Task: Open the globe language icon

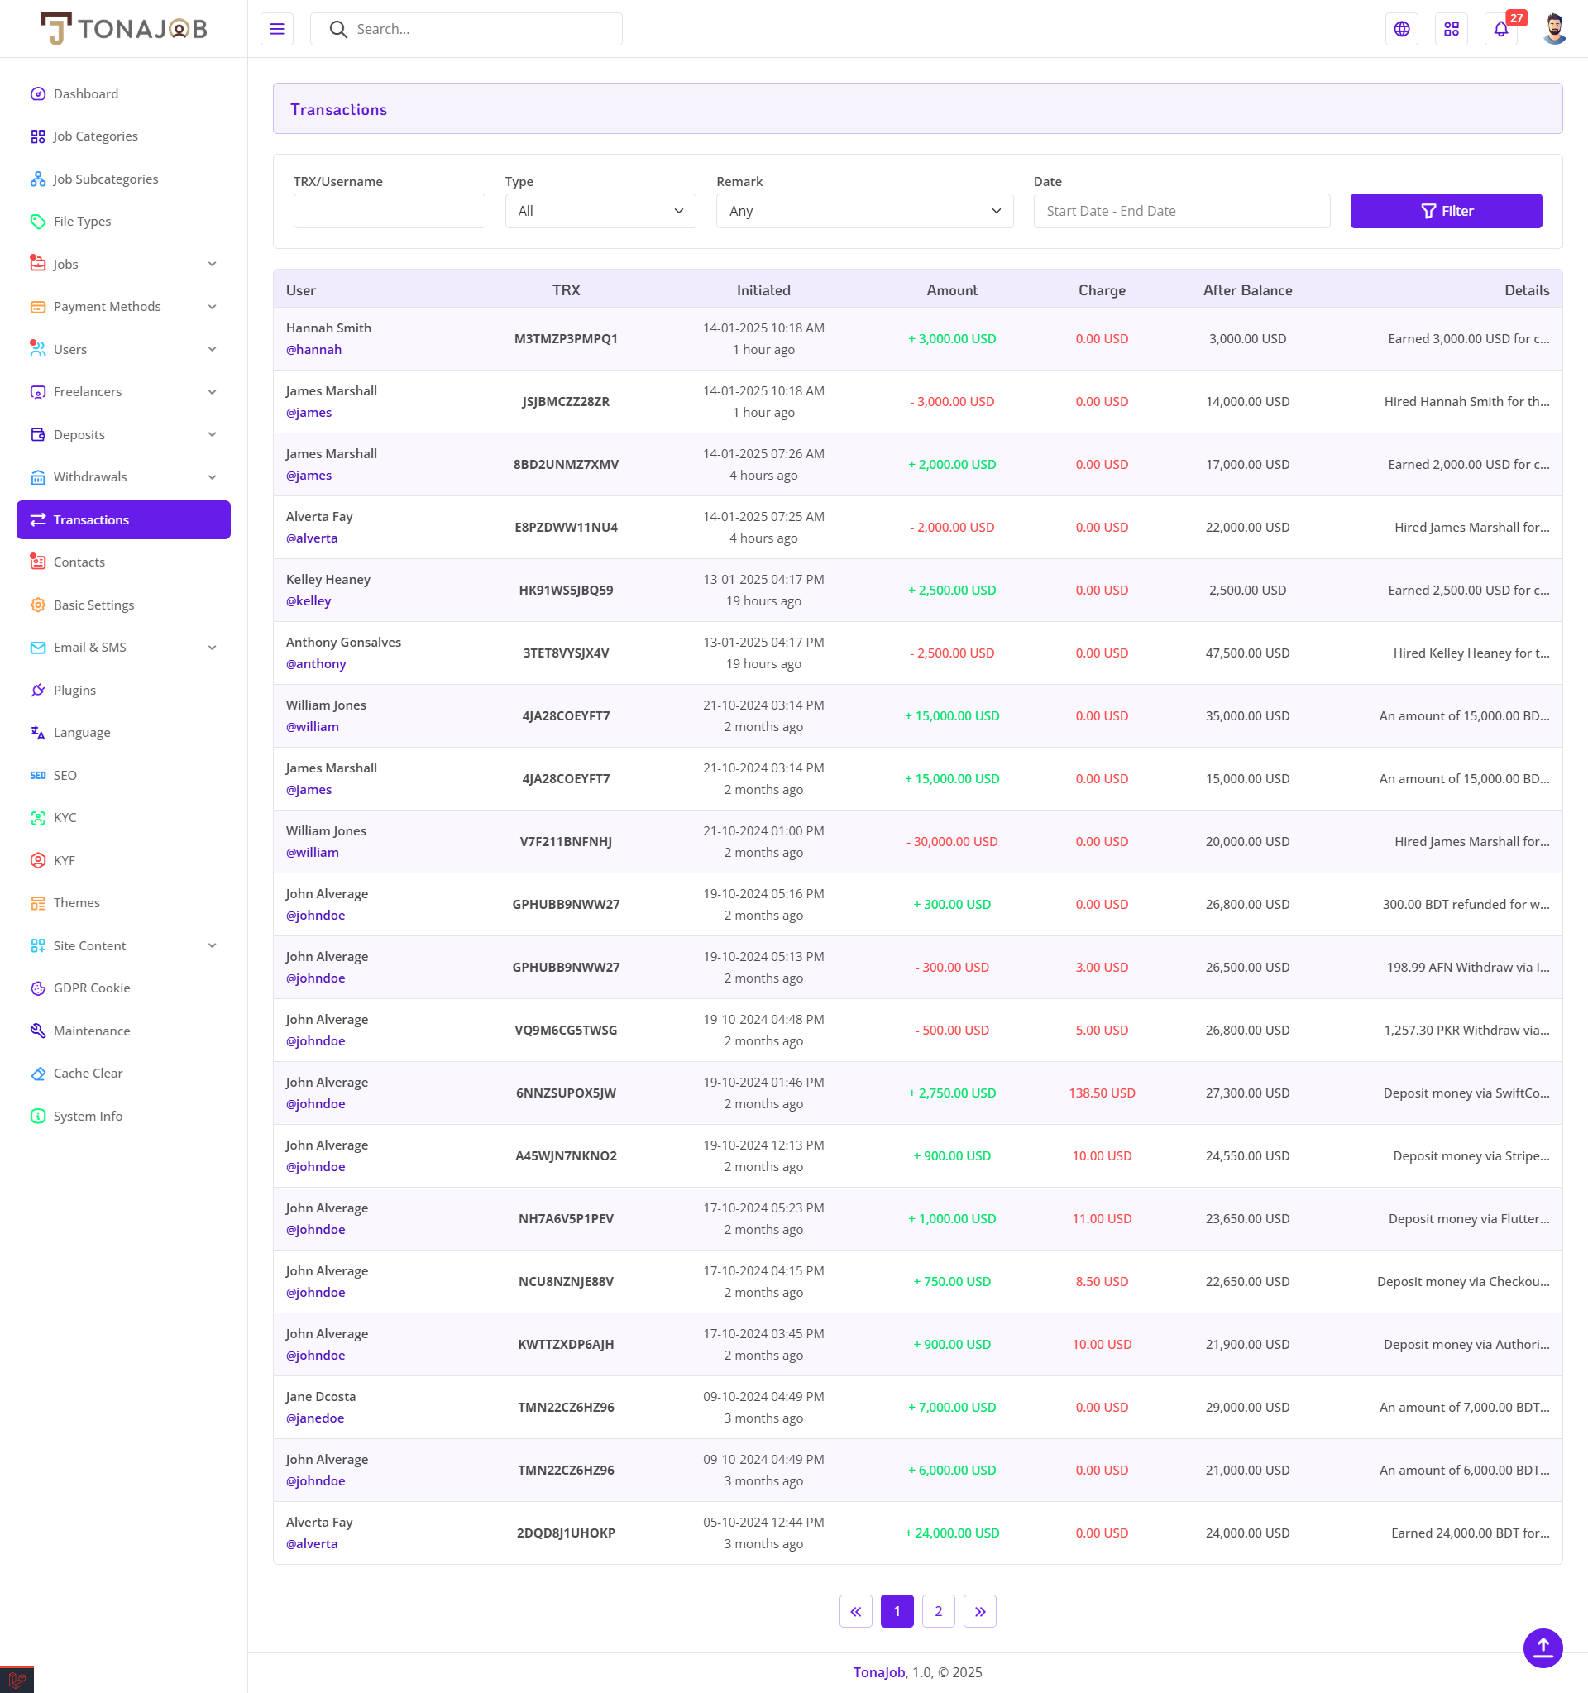Action: point(1402,29)
